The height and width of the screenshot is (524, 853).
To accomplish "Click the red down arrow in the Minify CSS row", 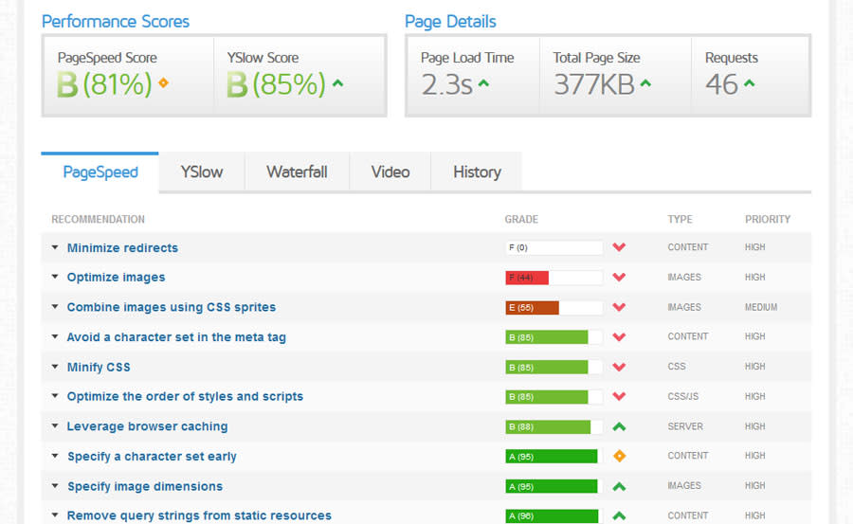I will (619, 367).
